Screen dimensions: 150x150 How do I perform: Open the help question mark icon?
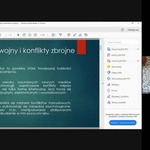pyautogui.click(x=122, y=30)
